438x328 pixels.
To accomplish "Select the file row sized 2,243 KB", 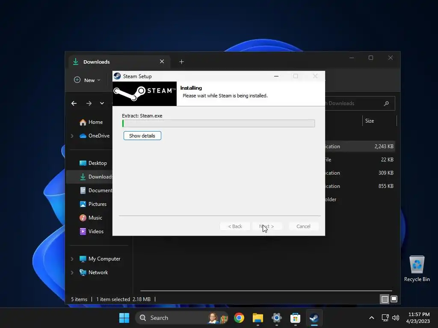I will tap(360, 146).
